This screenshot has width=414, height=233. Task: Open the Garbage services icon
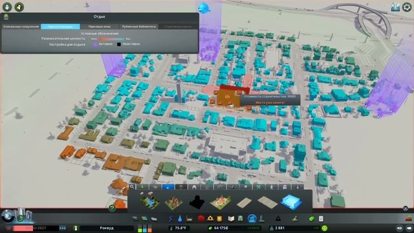190,219
